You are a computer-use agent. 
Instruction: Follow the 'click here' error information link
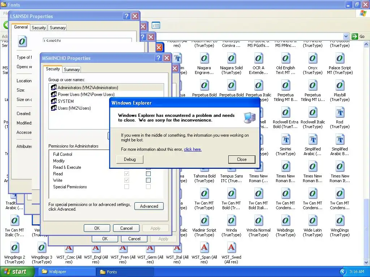pyautogui.click(x=193, y=149)
